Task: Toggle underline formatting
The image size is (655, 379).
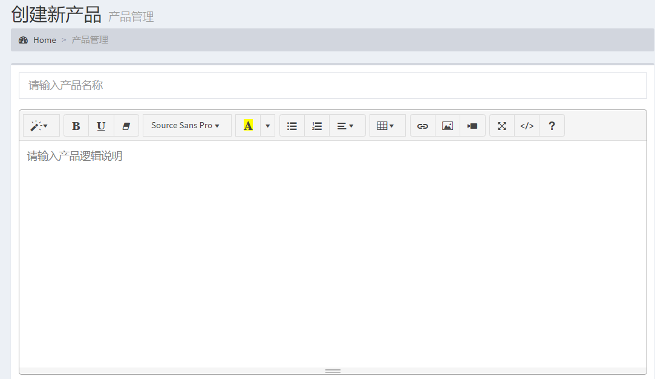Action: (x=101, y=126)
